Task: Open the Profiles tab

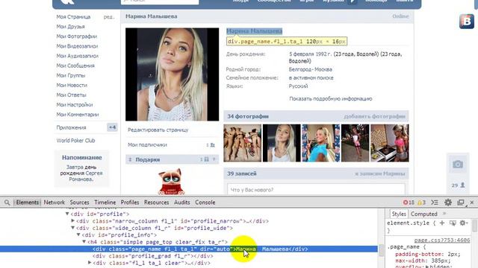Action: tap(129, 202)
